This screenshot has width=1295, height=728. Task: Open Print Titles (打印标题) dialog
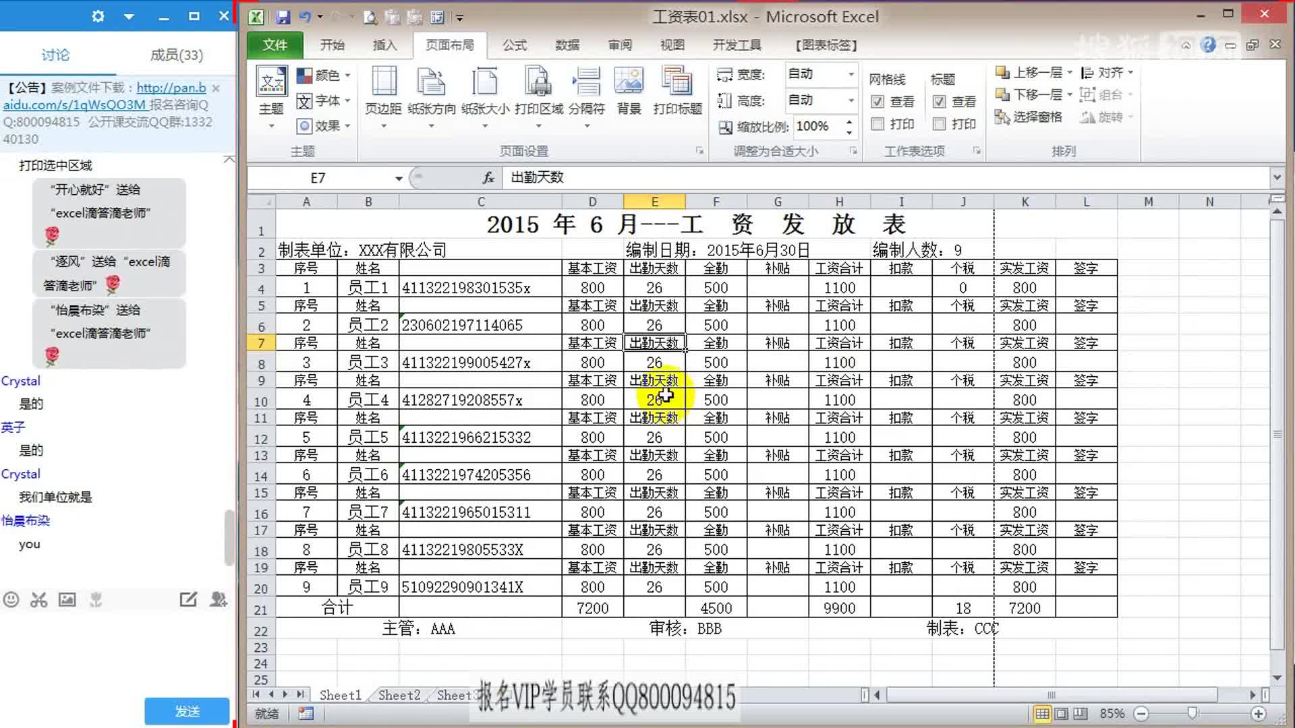[677, 92]
